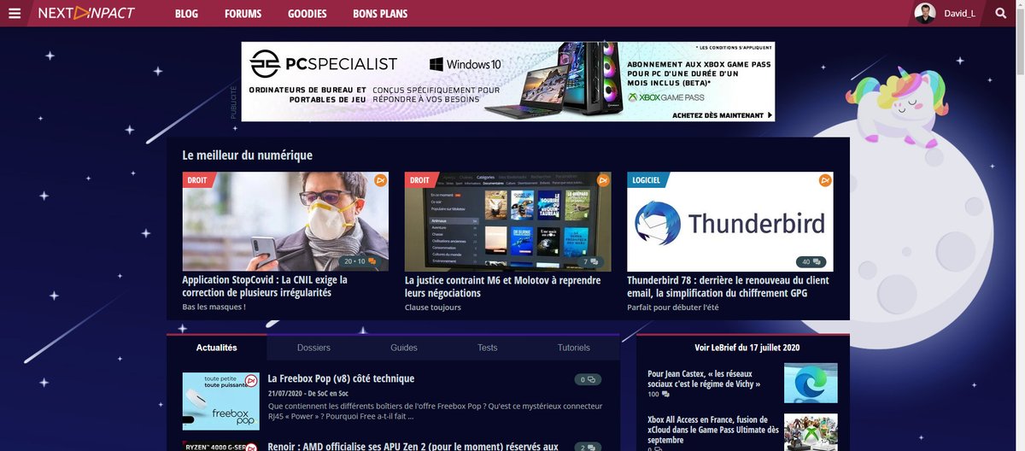The height and width of the screenshot is (451, 1025).
Task: Open the Molotov TV screen thumbnail
Action: tap(507, 222)
